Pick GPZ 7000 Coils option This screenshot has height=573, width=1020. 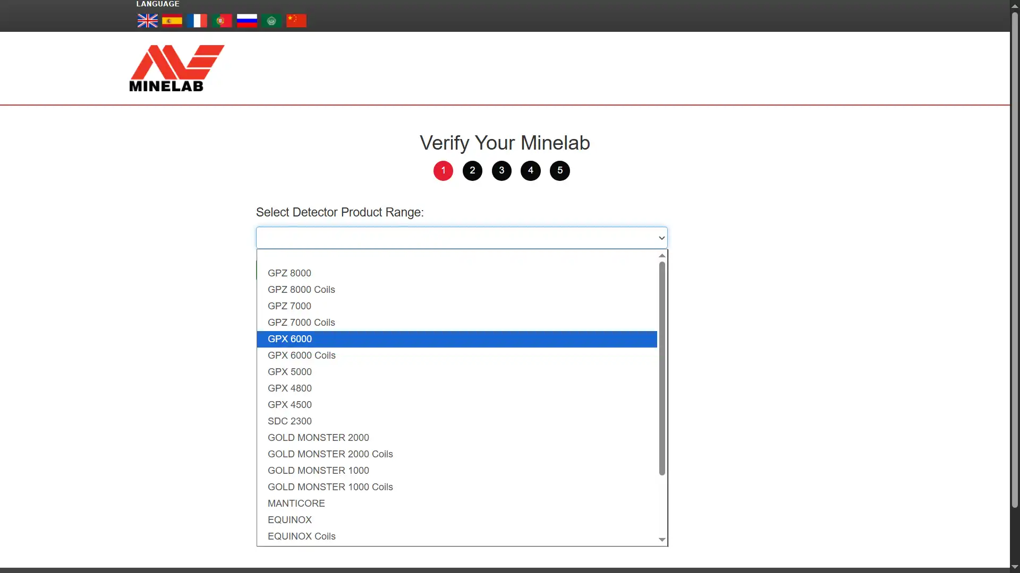[457, 323]
